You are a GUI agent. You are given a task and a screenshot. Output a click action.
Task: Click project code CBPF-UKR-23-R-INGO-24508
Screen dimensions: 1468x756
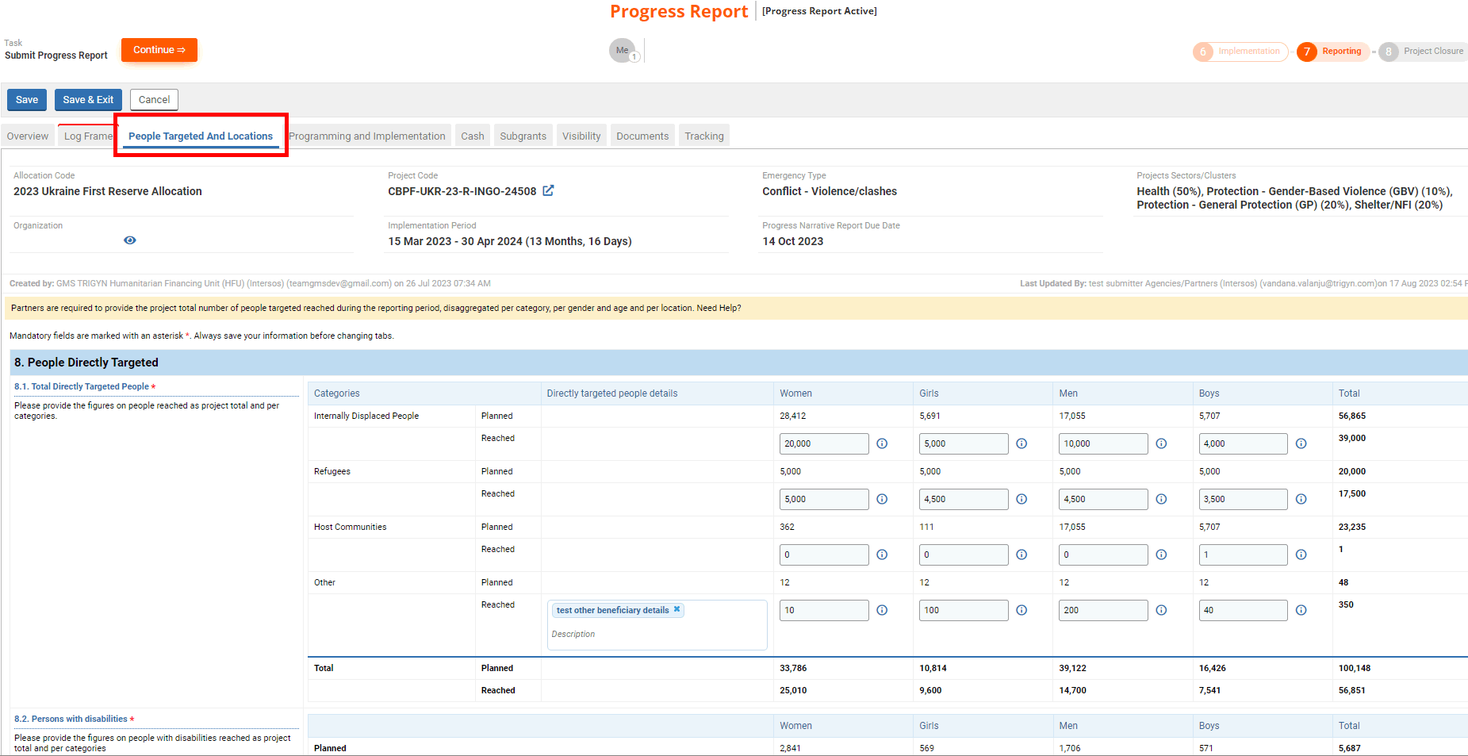point(462,191)
